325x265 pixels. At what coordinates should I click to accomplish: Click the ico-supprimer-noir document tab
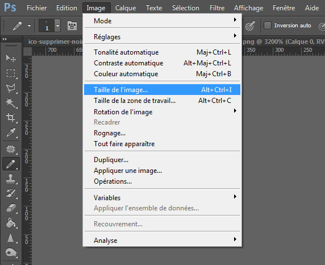[x=55, y=42]
